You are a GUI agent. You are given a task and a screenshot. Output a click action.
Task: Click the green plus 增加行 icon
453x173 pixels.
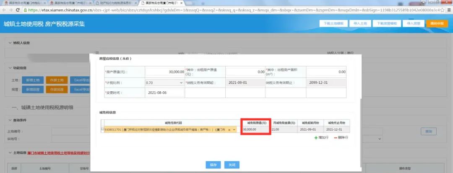pos(316,138)
